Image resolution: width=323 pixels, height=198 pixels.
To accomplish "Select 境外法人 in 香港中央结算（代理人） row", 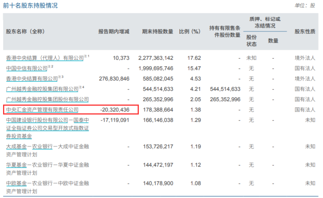I will (305, 58).
